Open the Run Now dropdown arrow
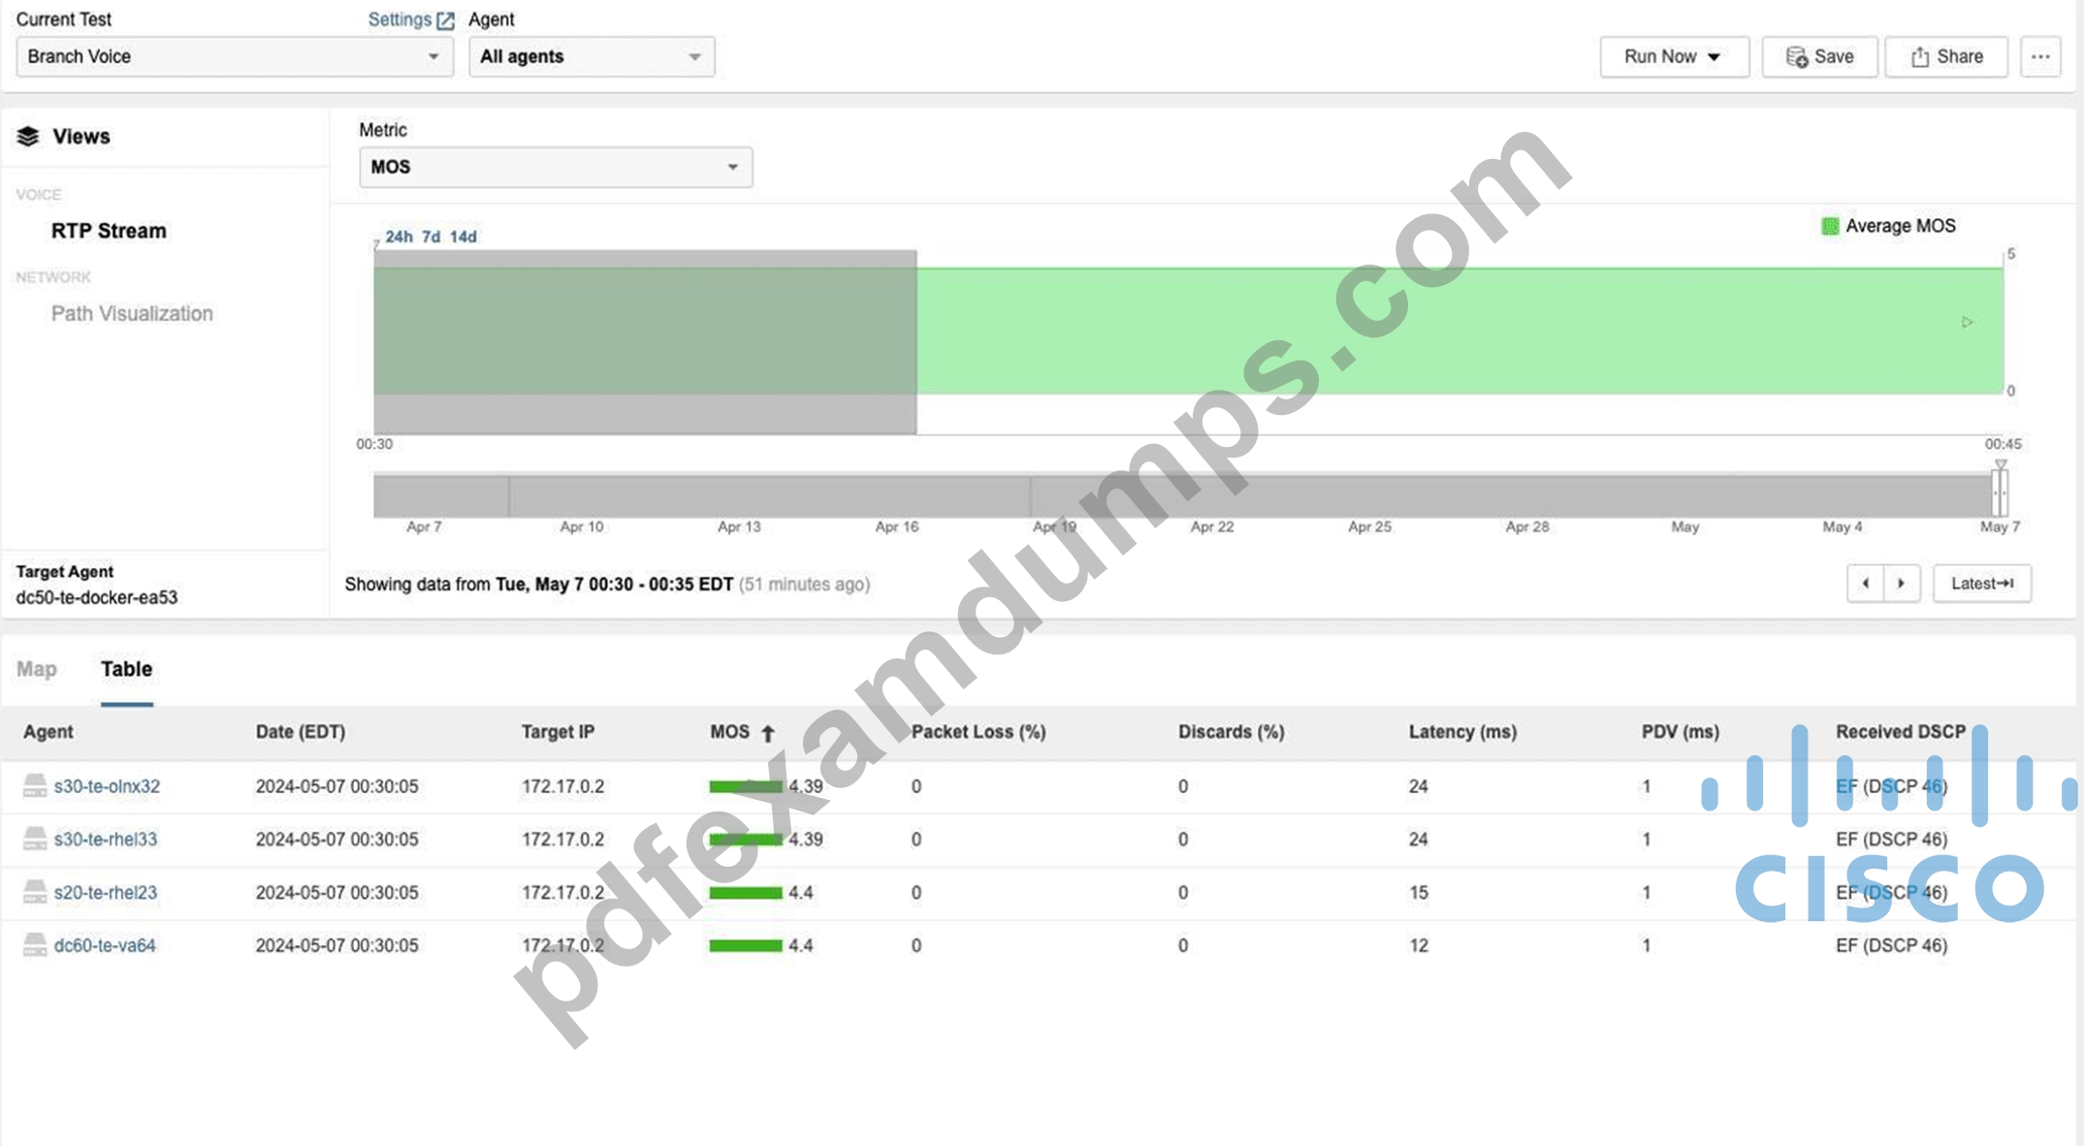Image resolution: width=2084 pixels, height=1146 pixels. coord(1715,57)
